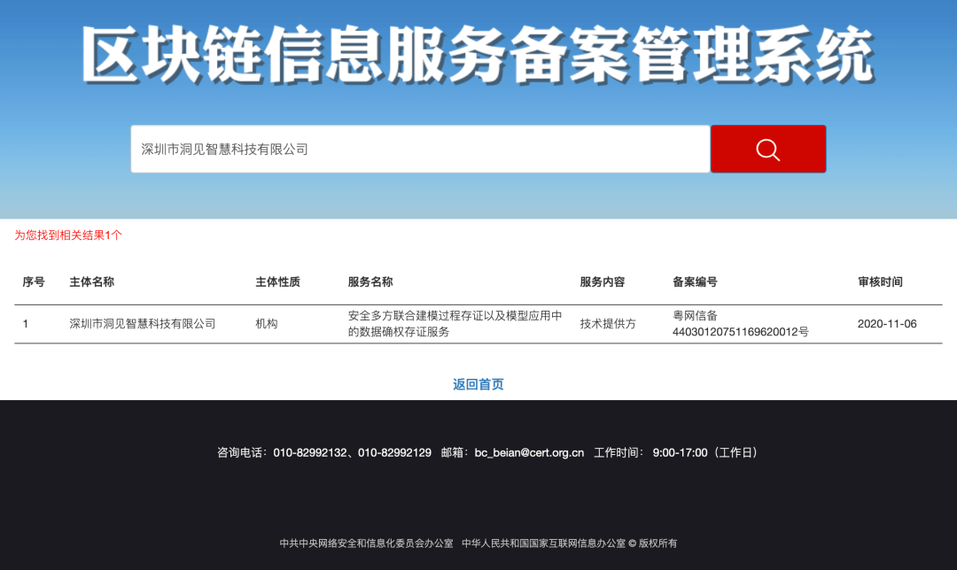Focus the company name search field
This screenshot has height=570, width=957.
pyautogui.click(x=420, y=149)
